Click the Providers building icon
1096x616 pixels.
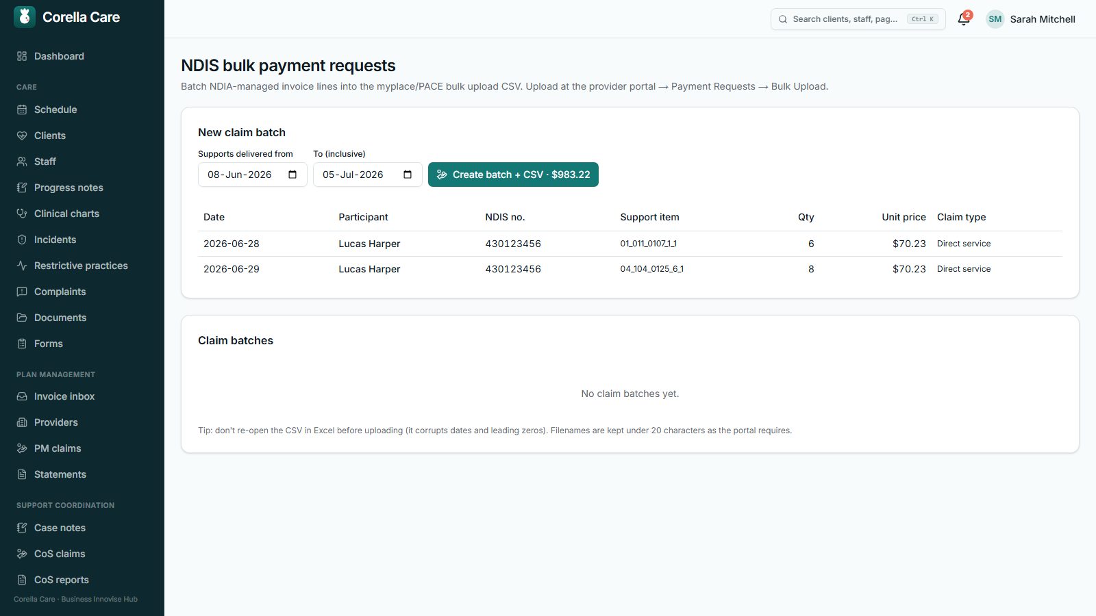[x=22, y=422]
